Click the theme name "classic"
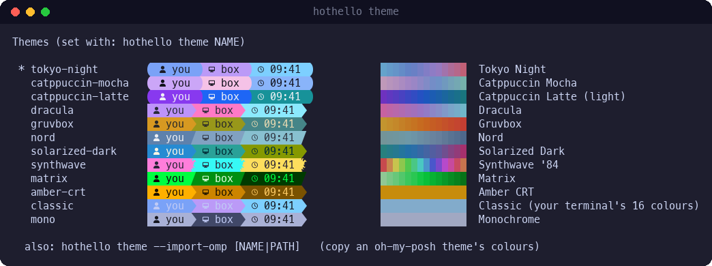This screenshot has height=266, width=712. tap(53, 205)
